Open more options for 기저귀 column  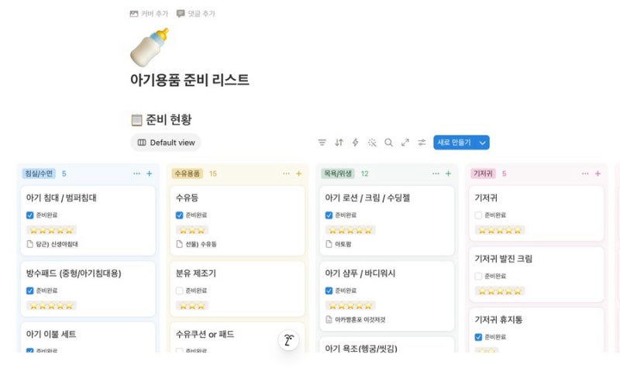[x=585, y=174]
